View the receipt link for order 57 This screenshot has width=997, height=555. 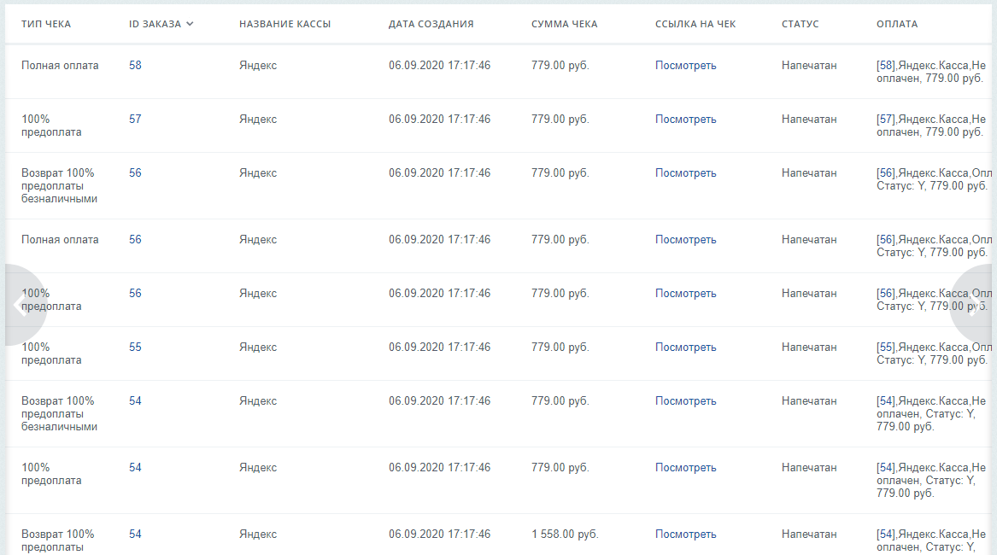pos(685,120)
